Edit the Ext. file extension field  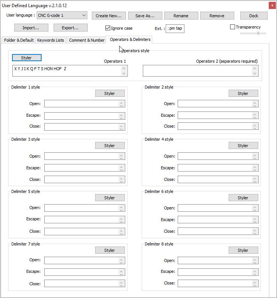pos(175,29)
